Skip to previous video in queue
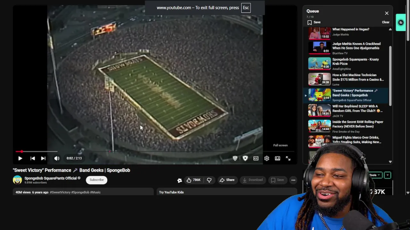The height and width of the screenshot is (230, 410). 32,158
